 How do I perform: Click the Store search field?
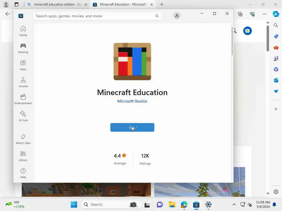click(x=97, y=16)
